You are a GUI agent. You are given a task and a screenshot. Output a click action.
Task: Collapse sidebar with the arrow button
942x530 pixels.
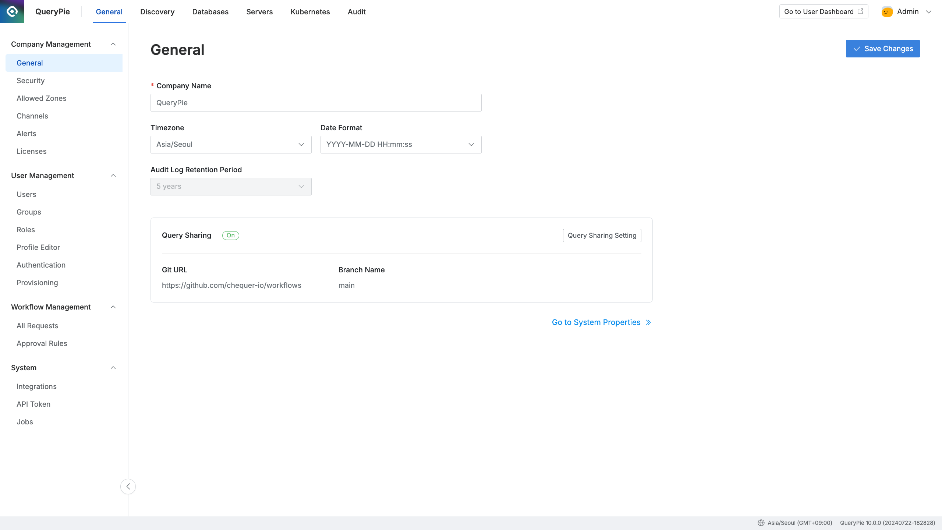tap(128, 487)
